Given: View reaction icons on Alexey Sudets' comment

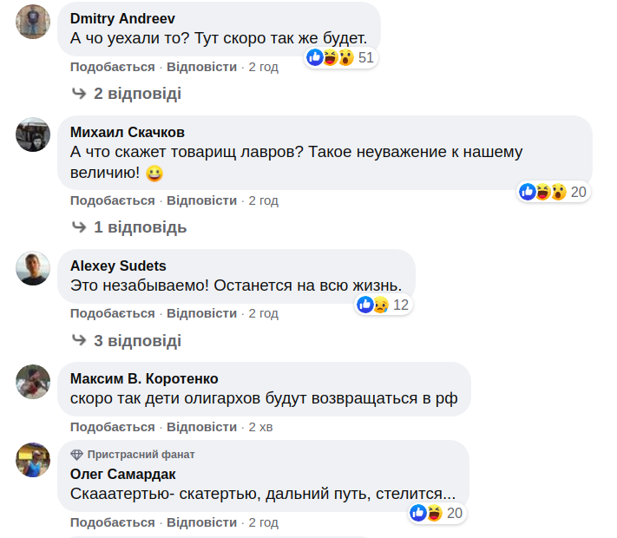Looking at the screenshot, I should [373, 305].
